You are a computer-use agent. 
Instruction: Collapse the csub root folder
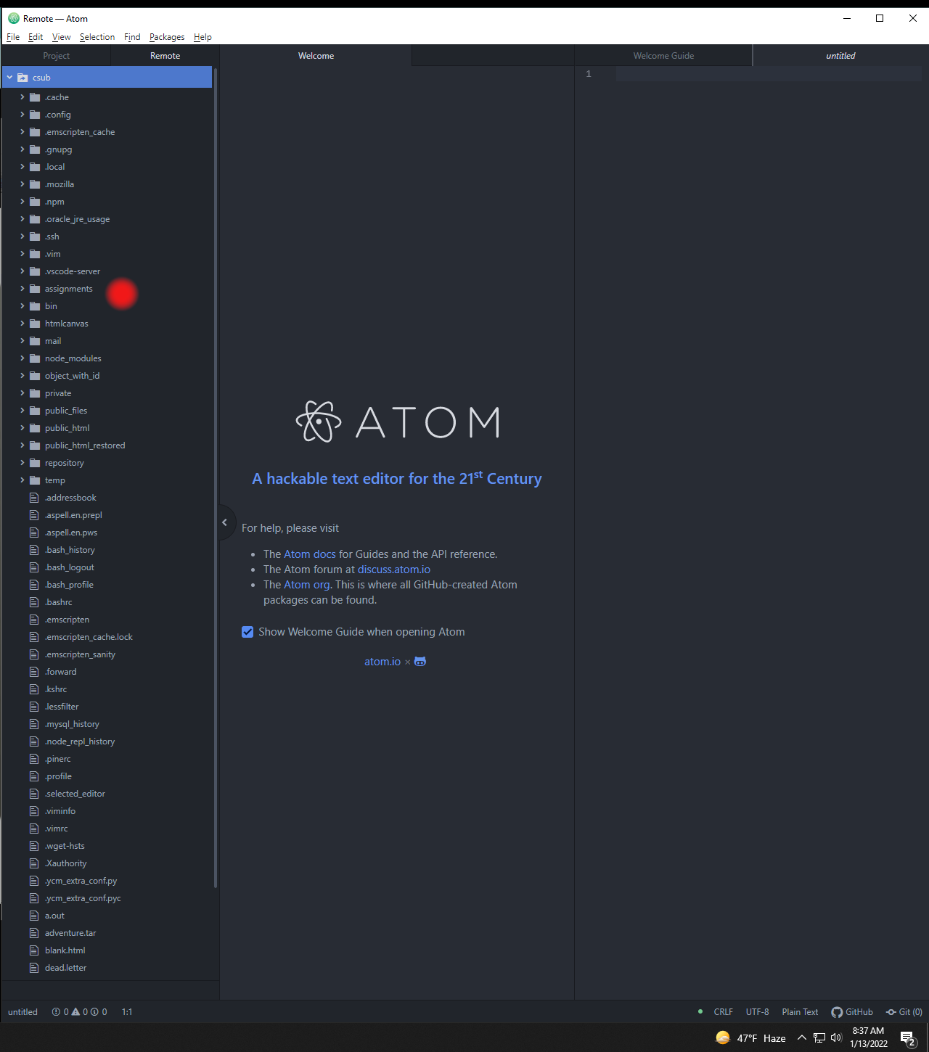pos(9,78)
